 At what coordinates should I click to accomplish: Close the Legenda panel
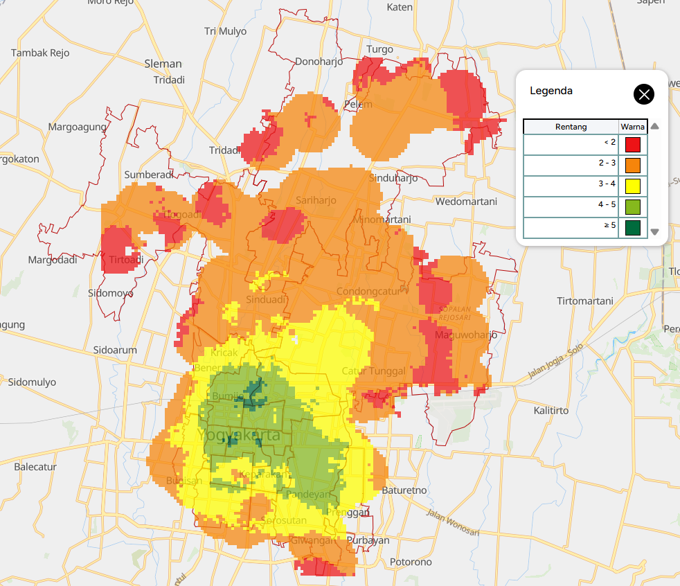(643, 94)
